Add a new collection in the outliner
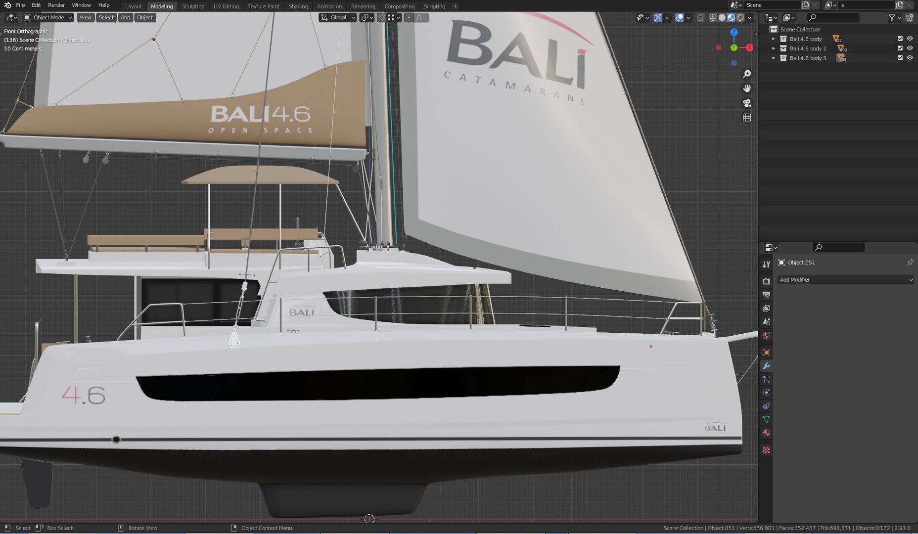 coord(909,17)
